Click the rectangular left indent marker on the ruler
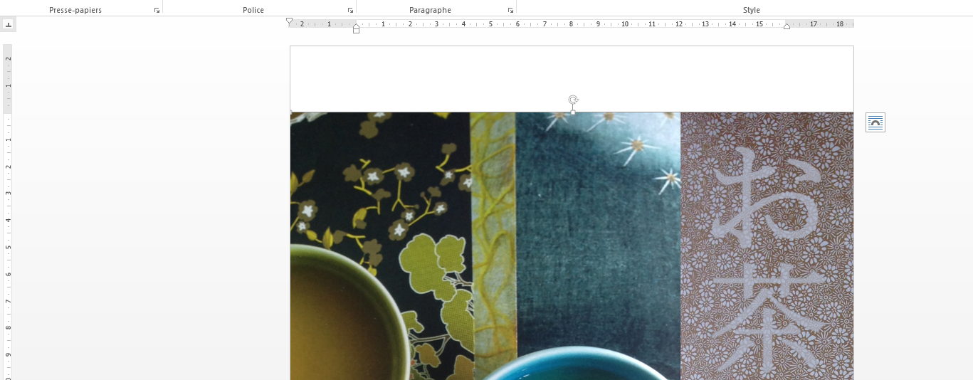This screenshot has height=380, width=973. coord(356,31)
